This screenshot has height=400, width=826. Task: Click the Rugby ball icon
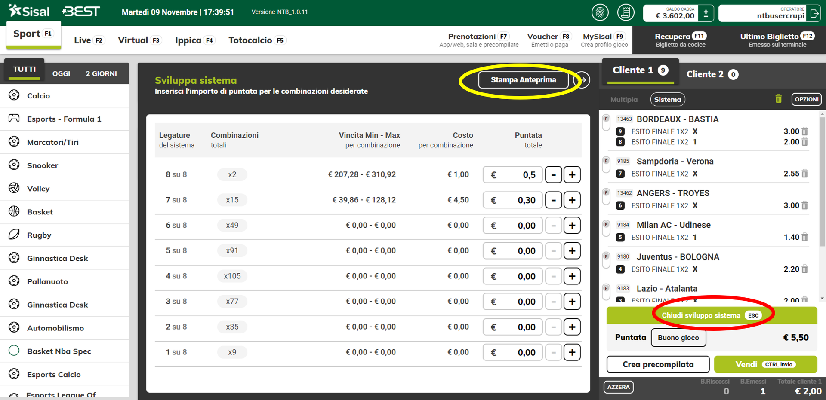14,234
